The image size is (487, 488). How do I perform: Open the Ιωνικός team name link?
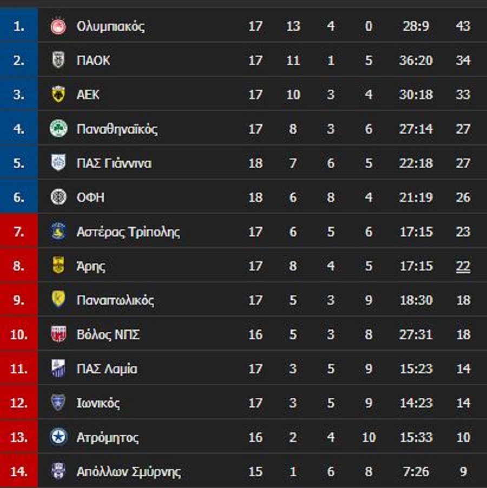pos(98,403)
